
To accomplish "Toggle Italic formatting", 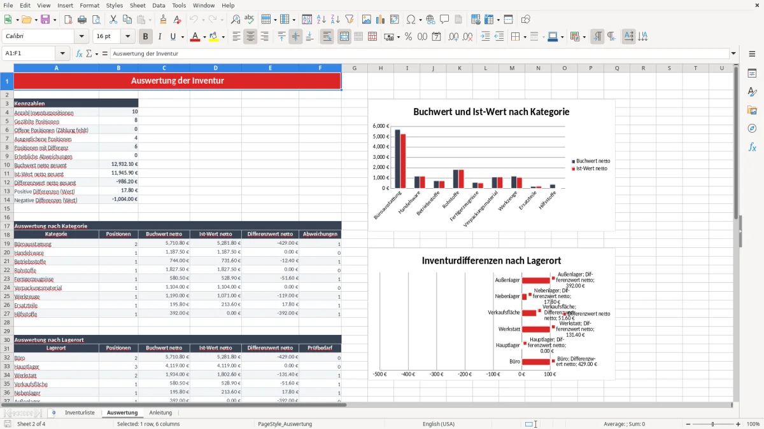I will coord(160,37).
